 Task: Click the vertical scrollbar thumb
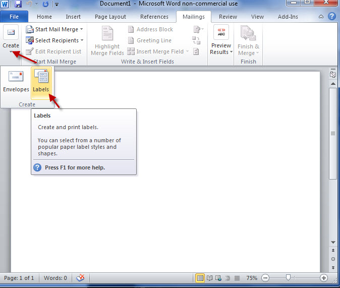333,134
